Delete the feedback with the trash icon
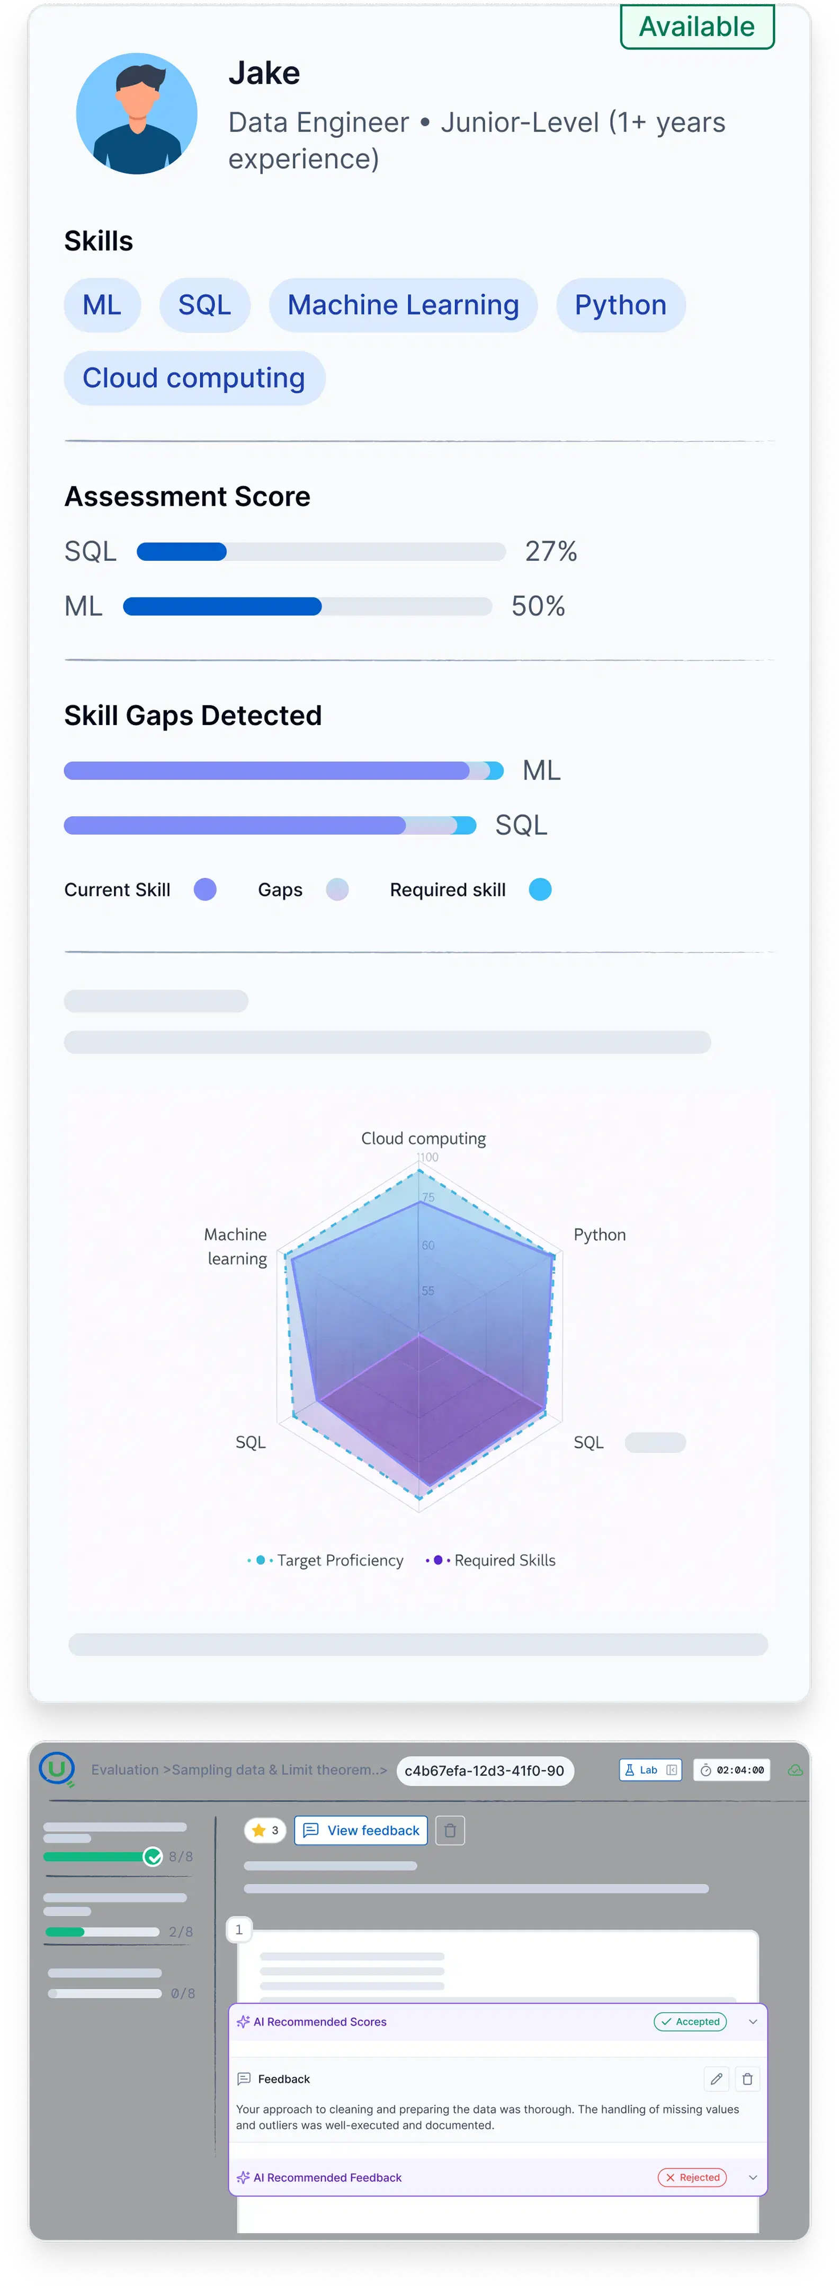Image resolution: width=839 pixels, height=2292 pixels. coord(747,2079)
